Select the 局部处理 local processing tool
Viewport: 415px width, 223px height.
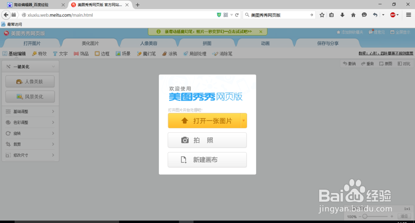(195, 53)
